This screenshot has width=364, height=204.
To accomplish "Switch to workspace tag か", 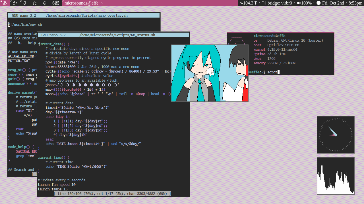I will pos(15,3).
